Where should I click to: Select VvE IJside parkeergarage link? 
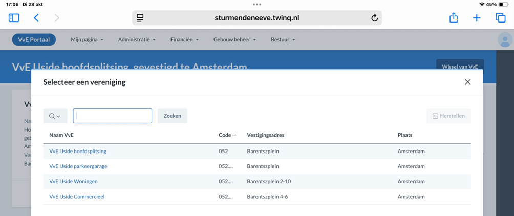tap(78, 166)
